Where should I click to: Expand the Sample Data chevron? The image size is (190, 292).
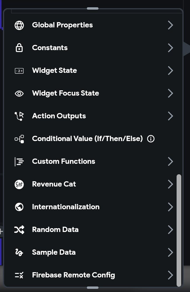pyautogui.click(x=170, y=252)
